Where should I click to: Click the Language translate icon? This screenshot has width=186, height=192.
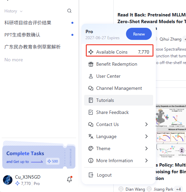[x=91, y=136]
